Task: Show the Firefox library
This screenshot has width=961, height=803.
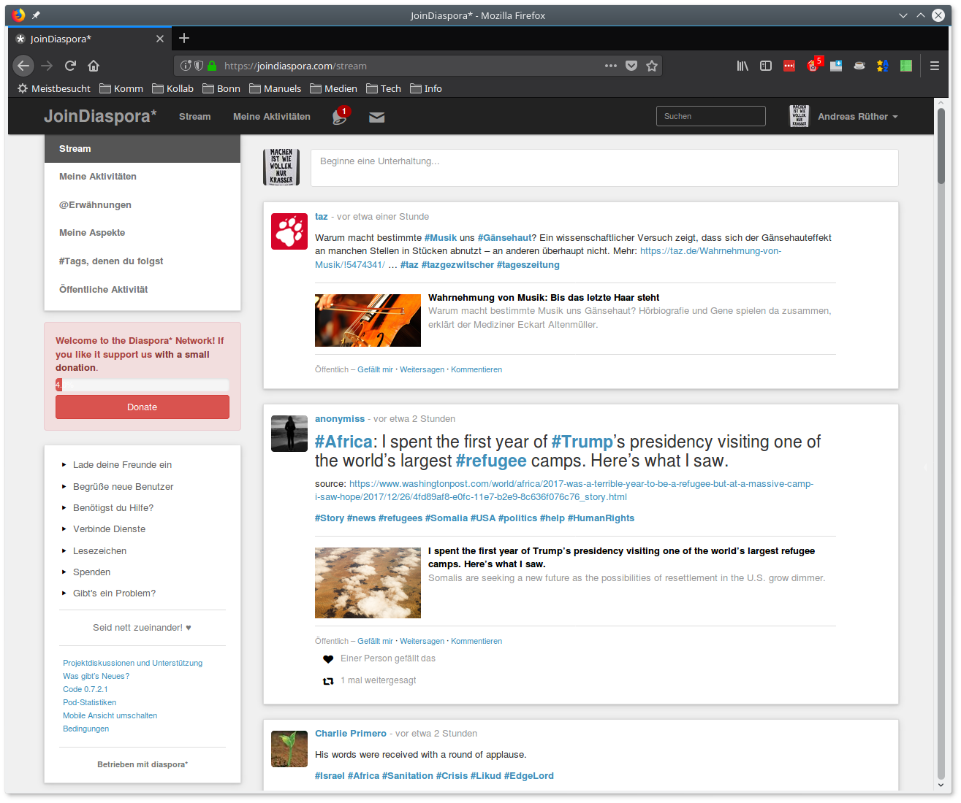Action: [742, 66]
